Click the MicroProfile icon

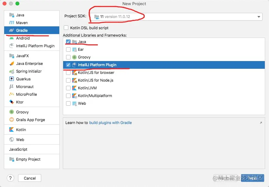12,94
